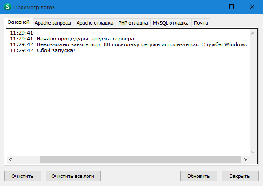Maximize the Просмотр логов window

click(x=232, y=7)
